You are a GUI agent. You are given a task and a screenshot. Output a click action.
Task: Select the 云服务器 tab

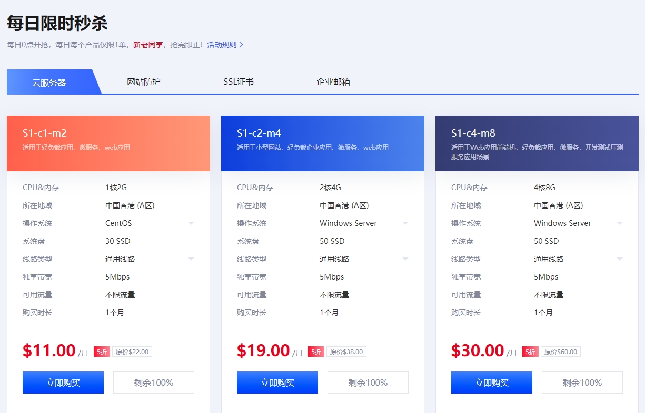coord(49,82)
